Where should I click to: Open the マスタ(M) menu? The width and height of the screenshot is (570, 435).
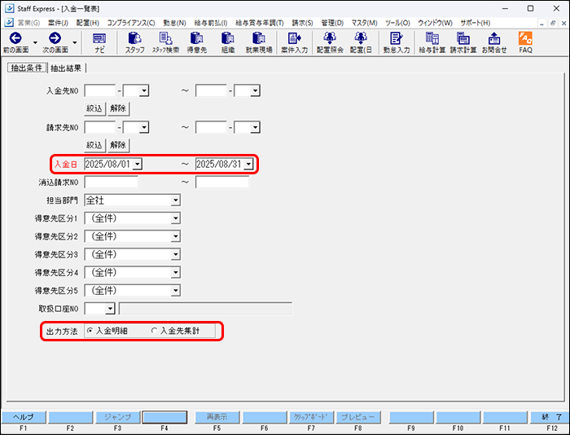(x=364, y=23)
